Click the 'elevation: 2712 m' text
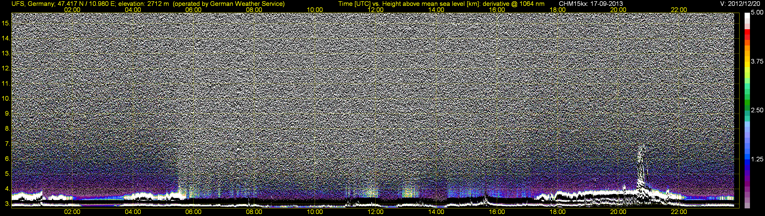The image size is (765, 216). click(x=143, y=4)
